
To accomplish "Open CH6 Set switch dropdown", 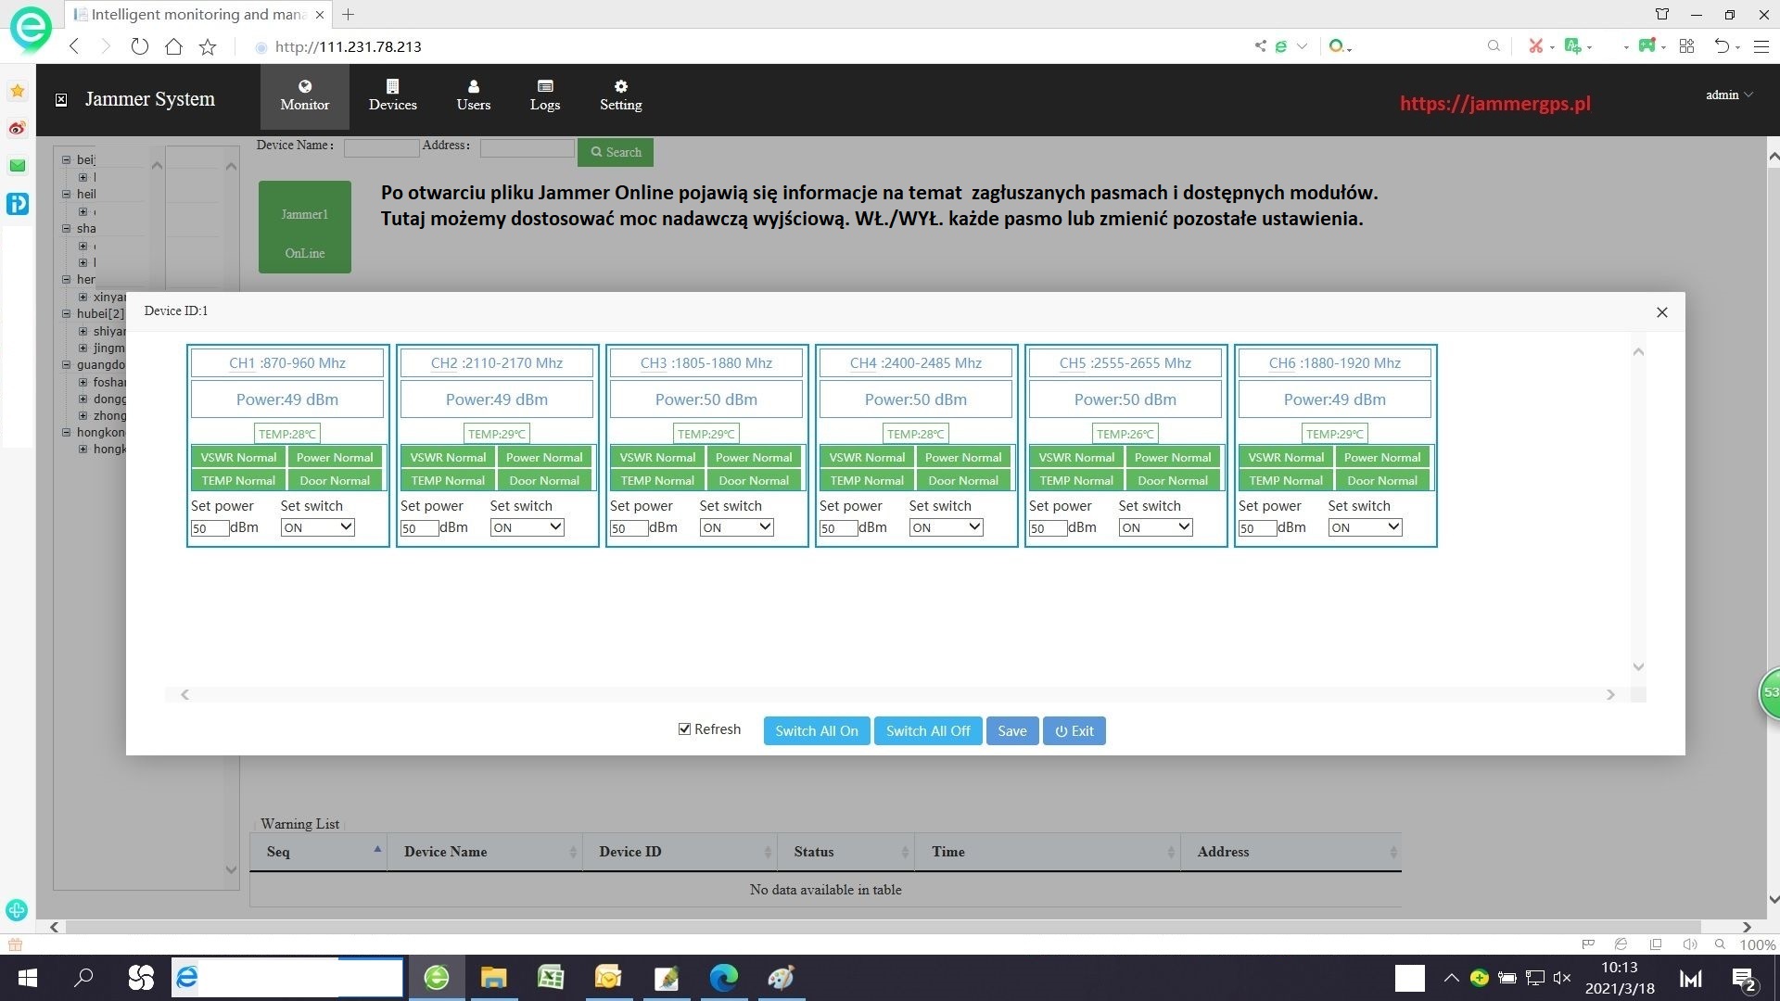I will [x=1365, y=527].
